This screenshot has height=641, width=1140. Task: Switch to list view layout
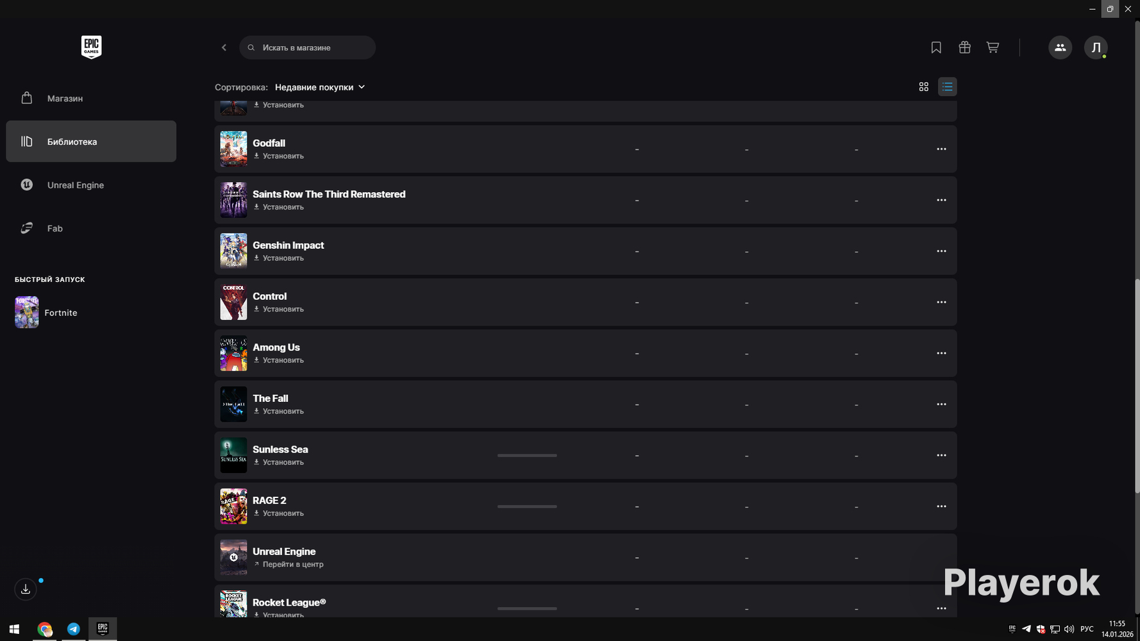click(947, 87)
